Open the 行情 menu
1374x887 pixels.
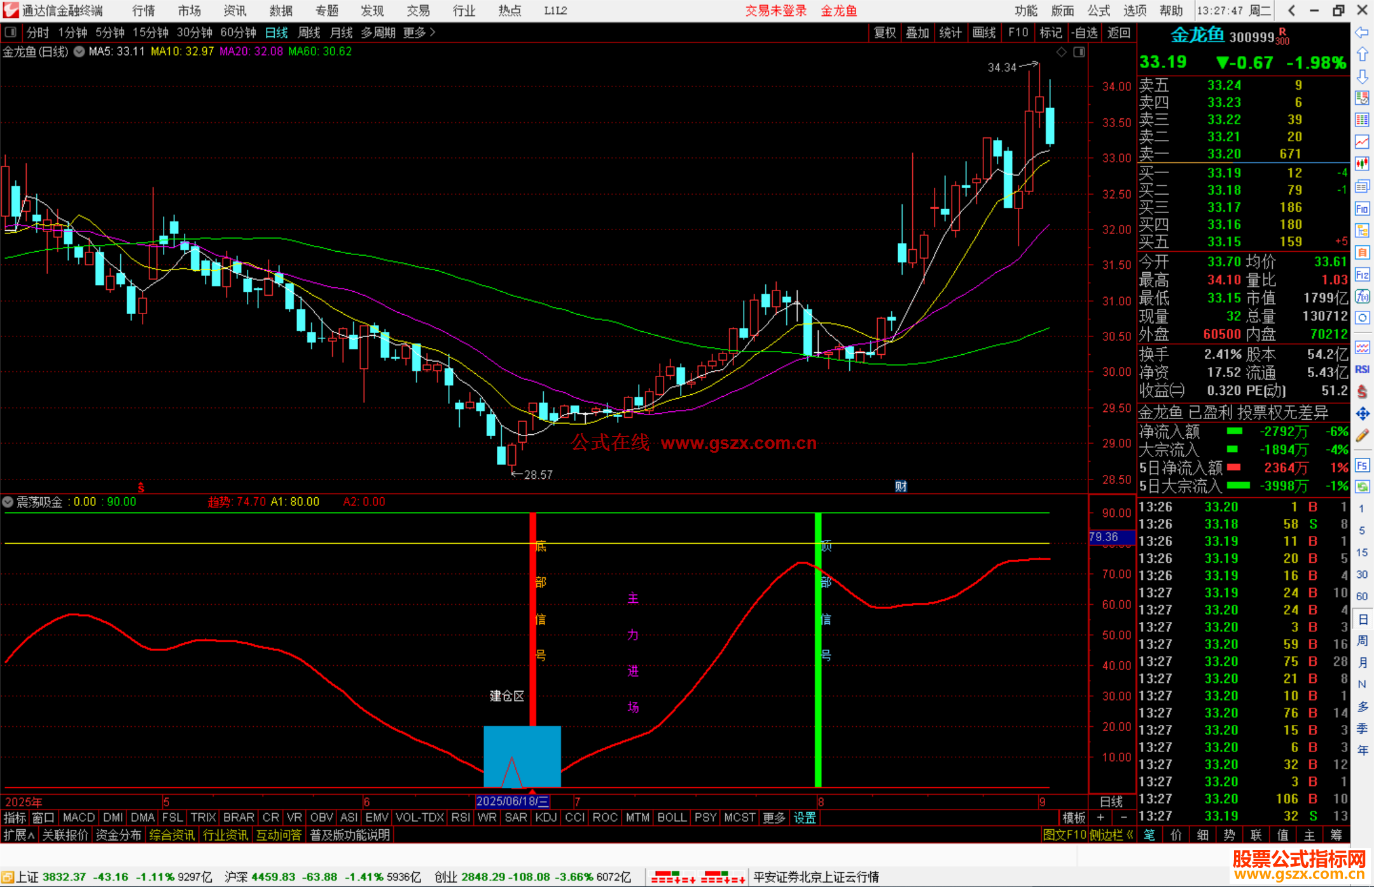(x=144, y=10)
